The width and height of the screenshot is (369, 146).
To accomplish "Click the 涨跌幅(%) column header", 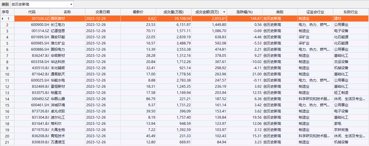I will 244,12.
